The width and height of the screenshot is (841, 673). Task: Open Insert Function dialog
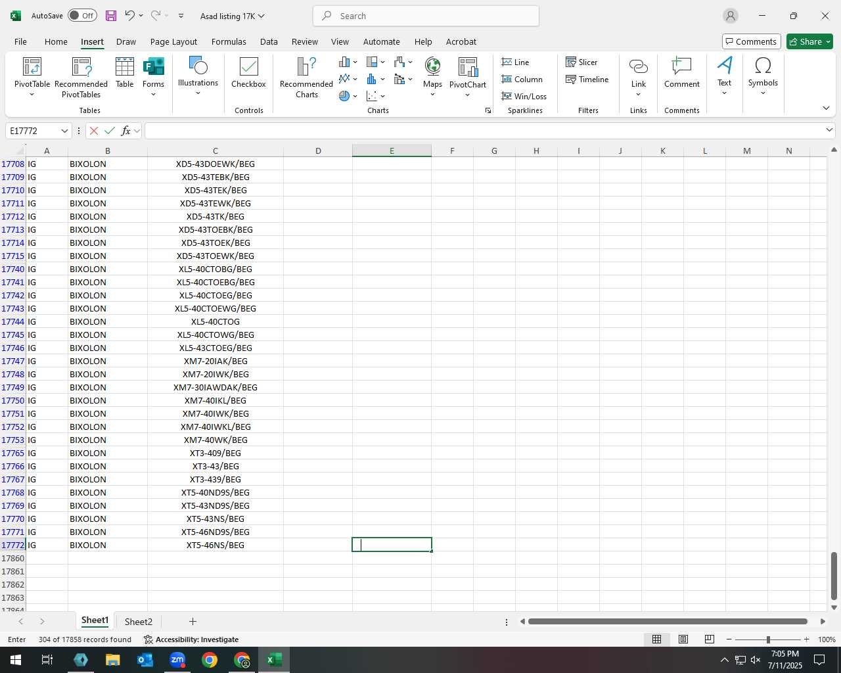(126, 131)
